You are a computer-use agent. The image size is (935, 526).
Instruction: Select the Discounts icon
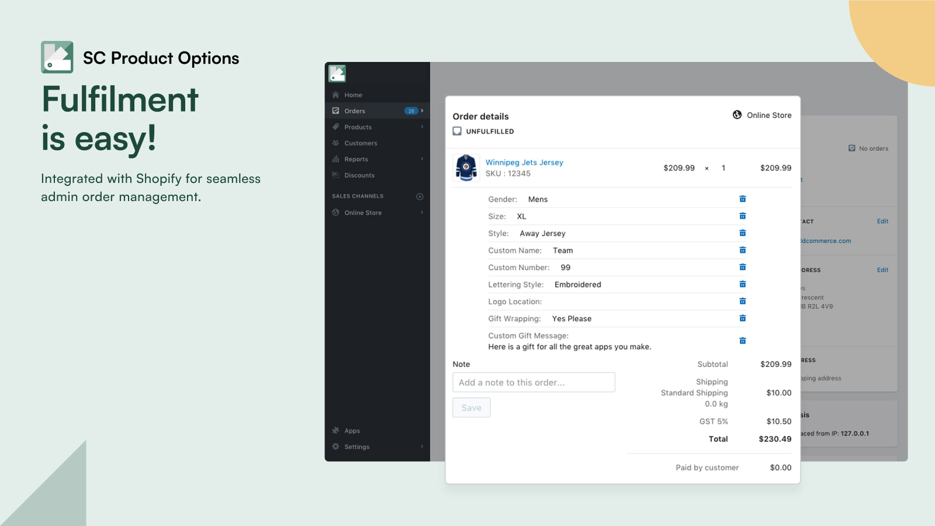coord(335,175)
